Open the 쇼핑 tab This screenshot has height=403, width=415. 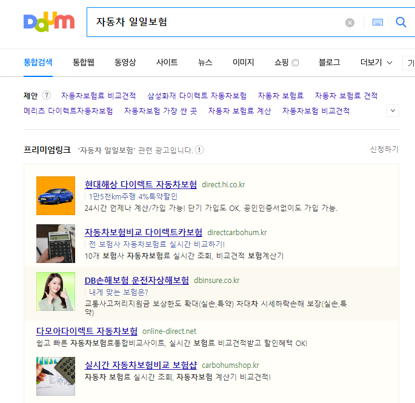pos(281,62)
